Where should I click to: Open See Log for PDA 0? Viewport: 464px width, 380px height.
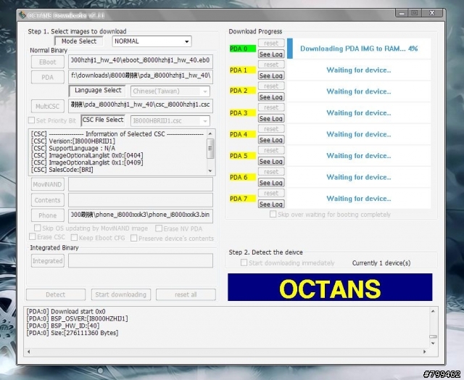pos(271,54)
